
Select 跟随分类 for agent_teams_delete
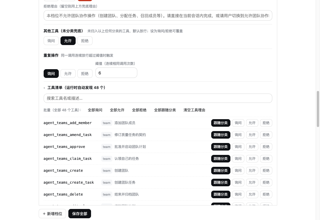click(221, 194)
